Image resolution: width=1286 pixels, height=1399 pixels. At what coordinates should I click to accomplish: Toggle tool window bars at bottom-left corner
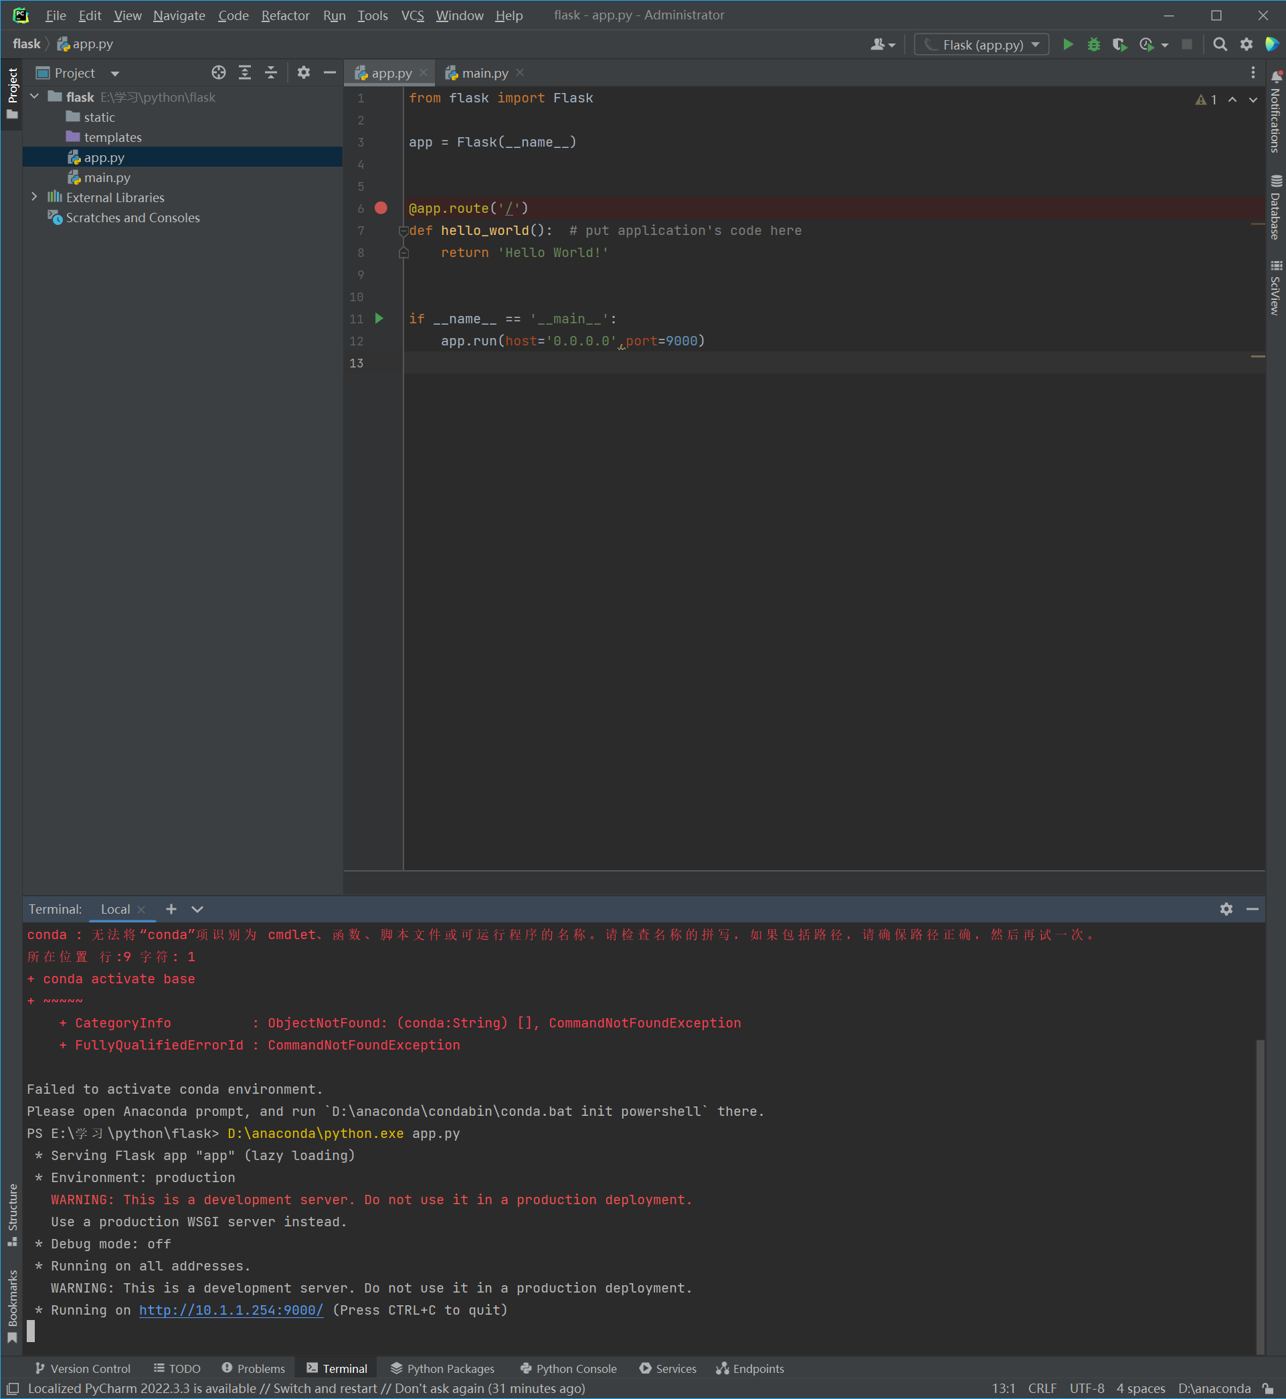coord(13,1388)
